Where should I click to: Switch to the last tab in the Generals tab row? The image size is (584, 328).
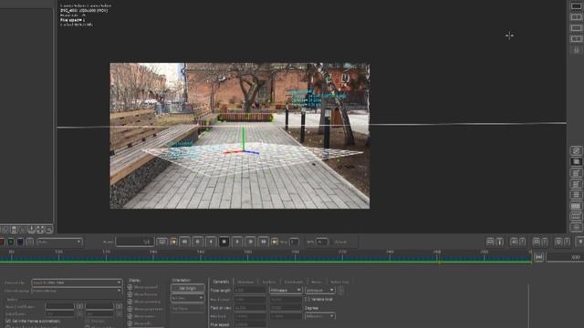click(339, 282)
